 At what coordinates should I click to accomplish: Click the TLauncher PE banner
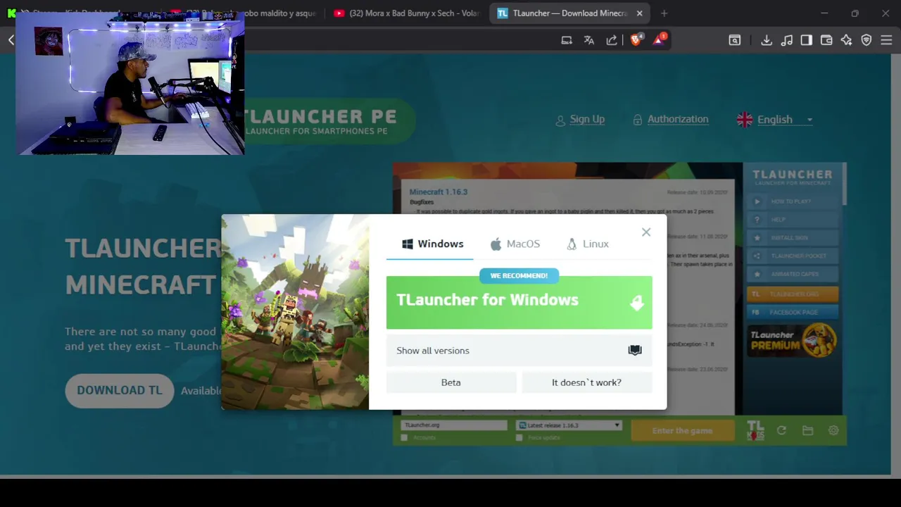[x=329, y=121]
